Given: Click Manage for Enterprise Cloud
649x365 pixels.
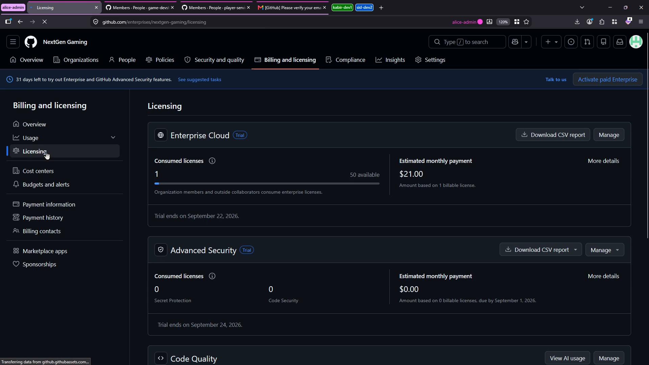Looking at the screenshot, I should [609, 135].
